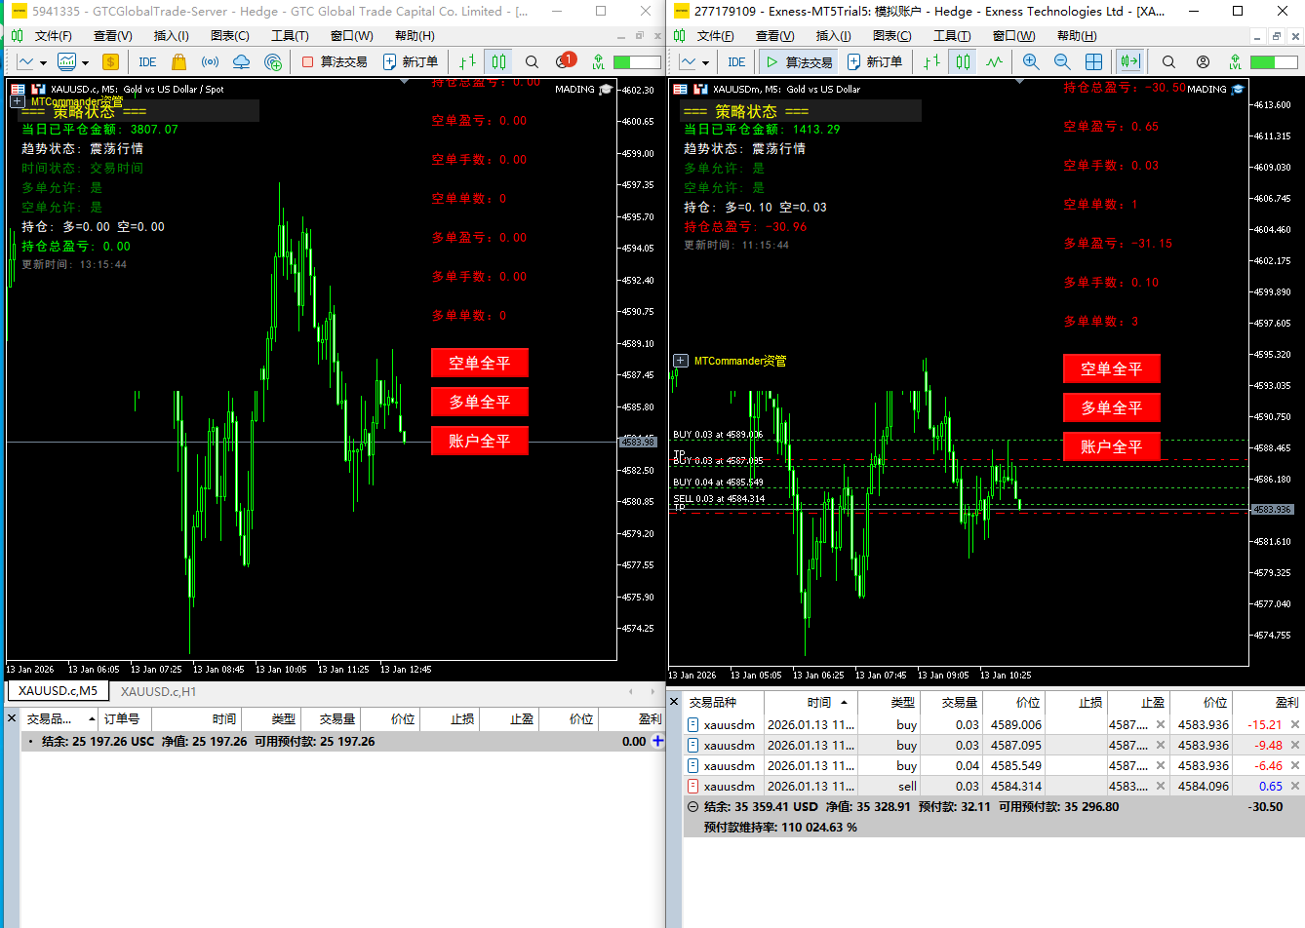This screenshot has height=928, width=1305.
Task: Click 账户全平 button in GTC chart
Action: pyautogui.click(x=480, y=441)
